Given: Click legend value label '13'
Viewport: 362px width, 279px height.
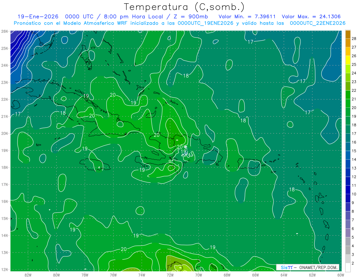Looking at the screenshot, I should coord(354,168).
